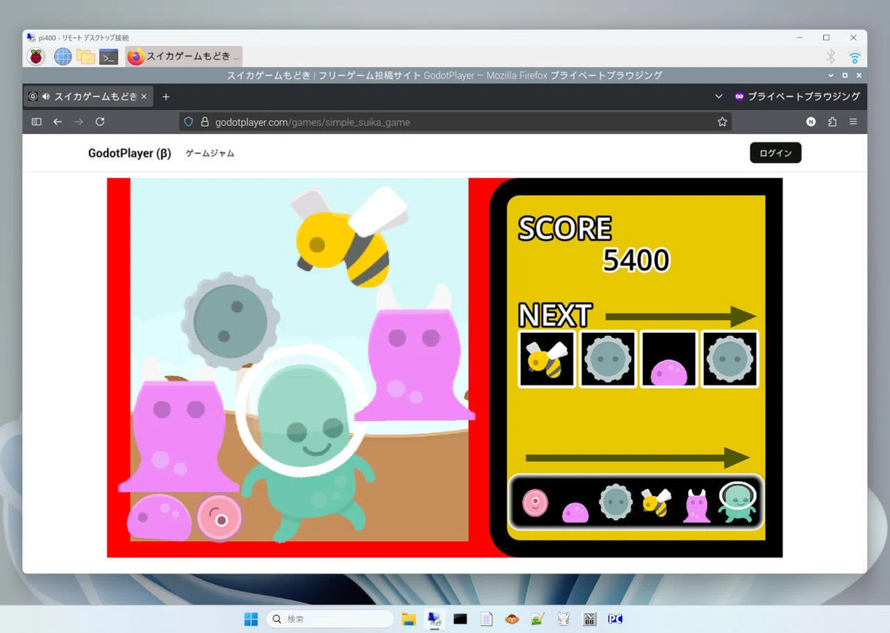Open the white cat icon in Windows taskbar
The height and width of the screenshot is (633, 890).
coord(564,618)
